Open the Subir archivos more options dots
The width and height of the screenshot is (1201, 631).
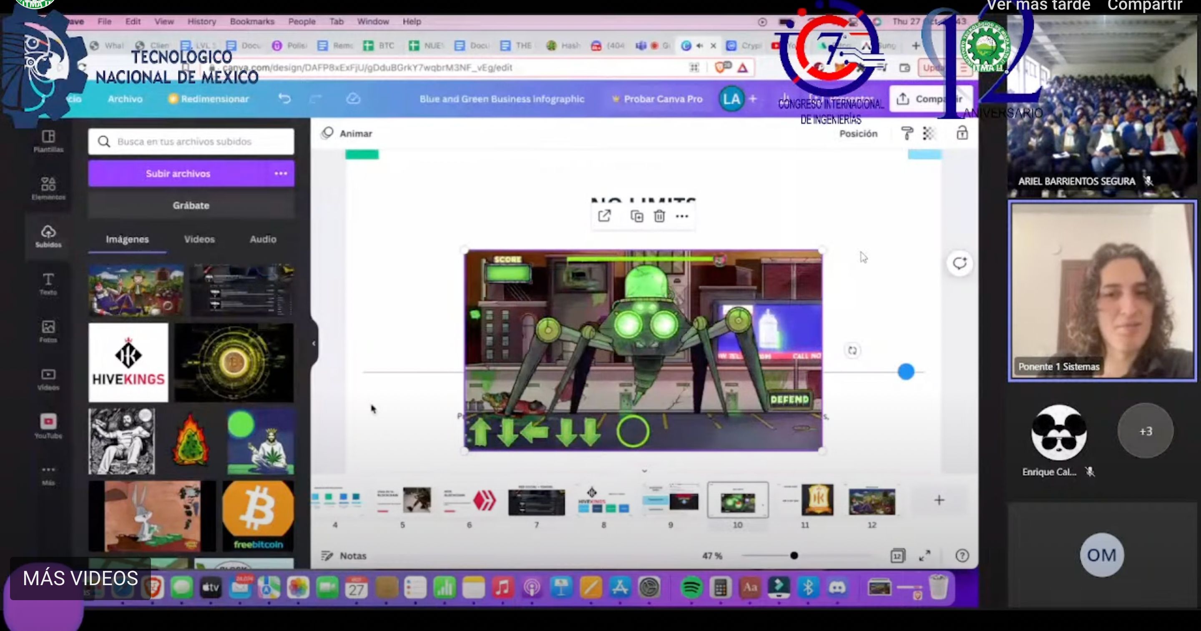point(281,173)
